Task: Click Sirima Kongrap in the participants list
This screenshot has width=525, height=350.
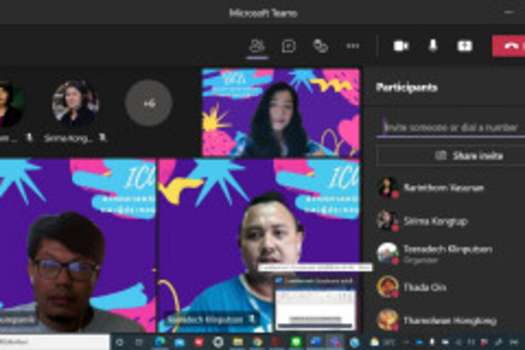Action: (x=435, y=221)
